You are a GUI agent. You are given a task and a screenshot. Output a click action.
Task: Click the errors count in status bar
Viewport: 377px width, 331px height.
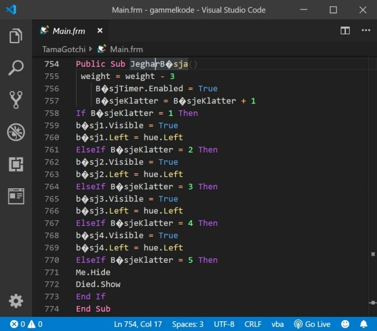click(18, 324)
